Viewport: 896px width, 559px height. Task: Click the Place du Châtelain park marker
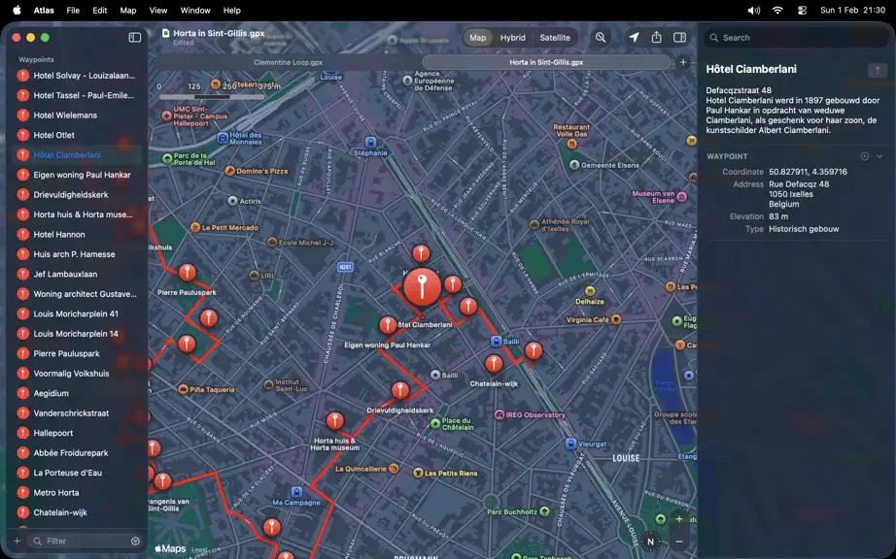pos(435,423)
